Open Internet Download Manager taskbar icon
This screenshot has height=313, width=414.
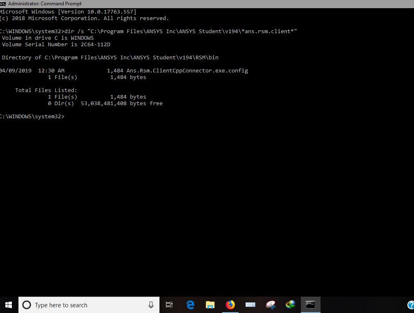point(291,305)
